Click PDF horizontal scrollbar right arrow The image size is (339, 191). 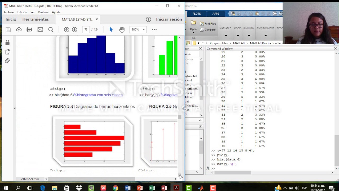click(175, 179)
